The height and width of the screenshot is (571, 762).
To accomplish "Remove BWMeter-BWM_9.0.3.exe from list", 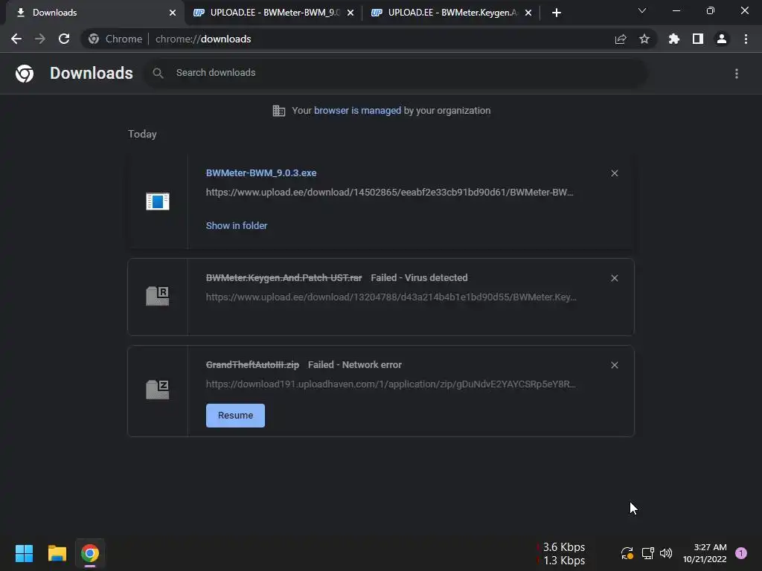I will (614, 173).
